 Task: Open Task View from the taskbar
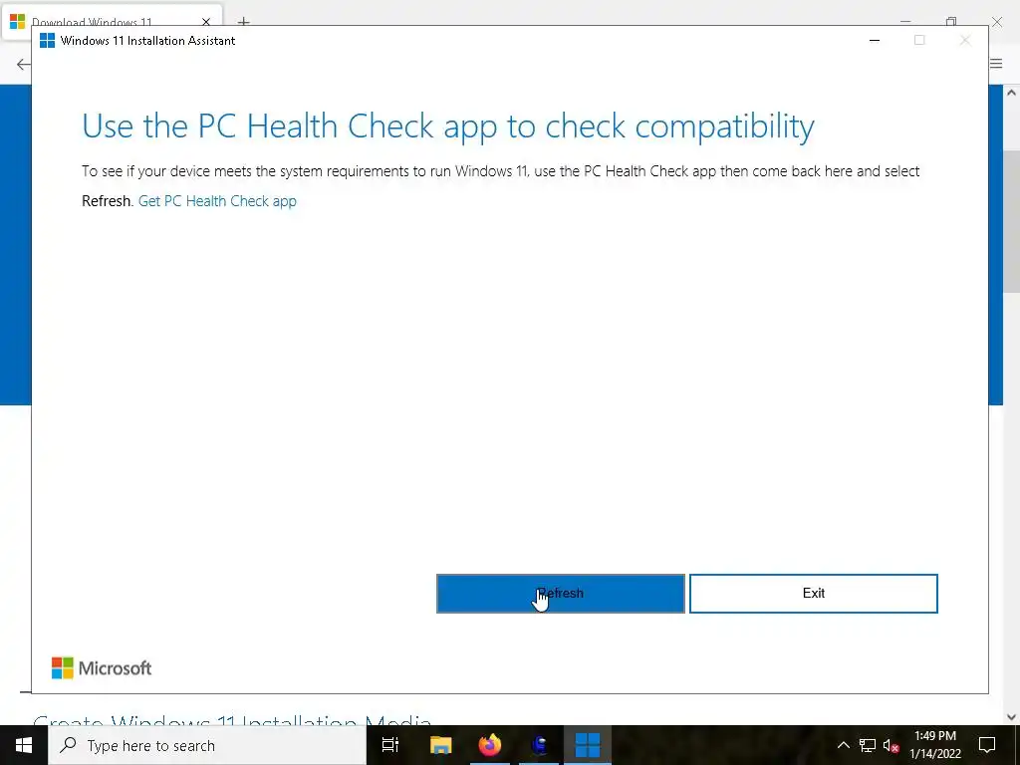point(390,745)
